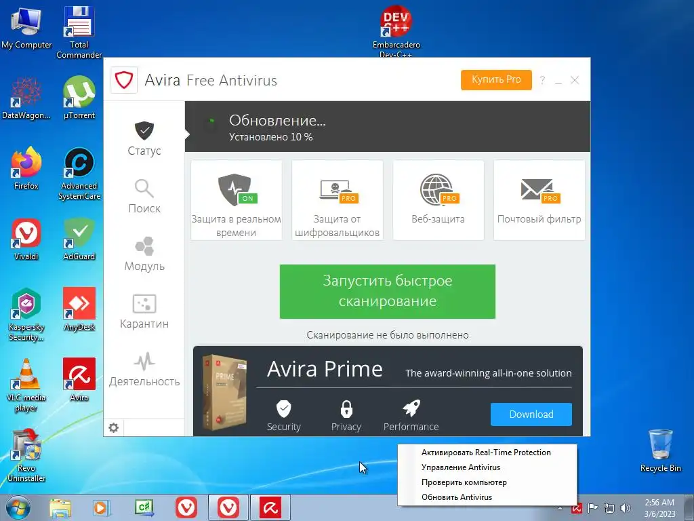Open help question mark in Avira header
The height and width of the screenshot is (521, 694).
coord(542,80)
